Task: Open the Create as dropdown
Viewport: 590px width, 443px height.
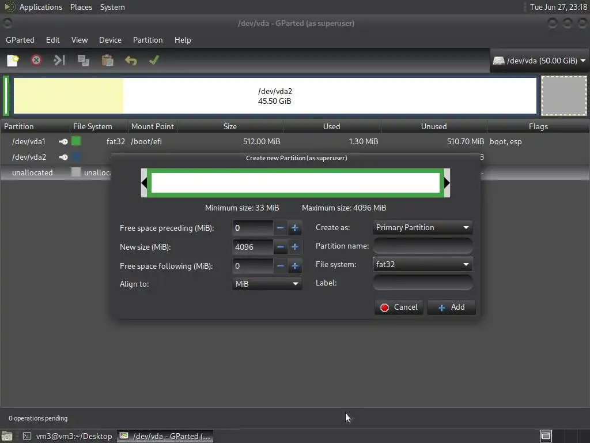Action: pos(422,227)
